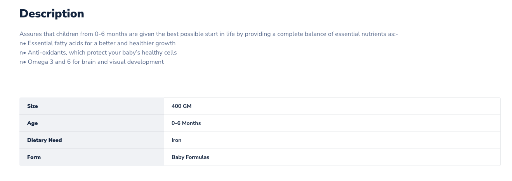
Task: Click the "0-6 Months" table value
Action: pyautogui.click(x=186, y=123)
